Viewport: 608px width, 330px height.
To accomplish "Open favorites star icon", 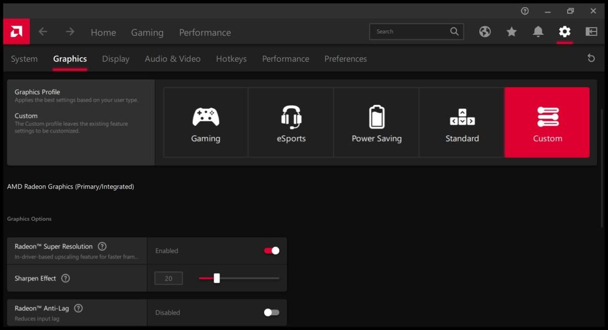I will [511, 31].
